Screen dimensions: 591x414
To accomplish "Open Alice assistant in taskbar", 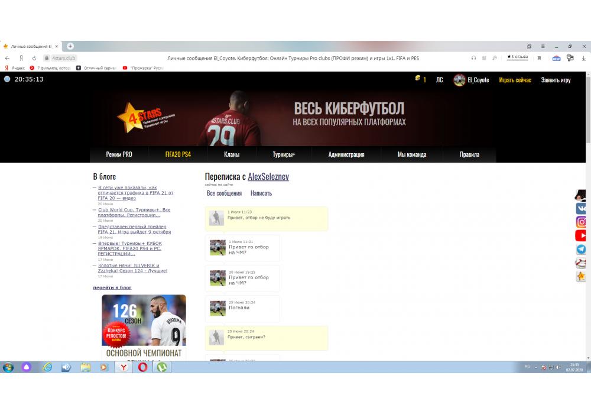I will tap(27, 367).
